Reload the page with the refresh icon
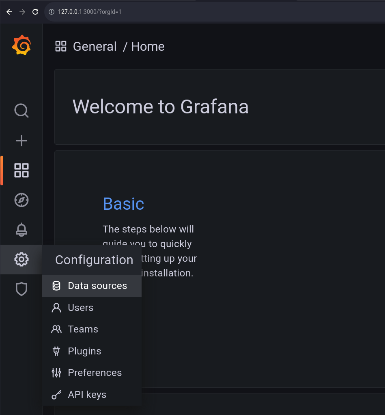 pyautogui.click(x=35, y=12)
